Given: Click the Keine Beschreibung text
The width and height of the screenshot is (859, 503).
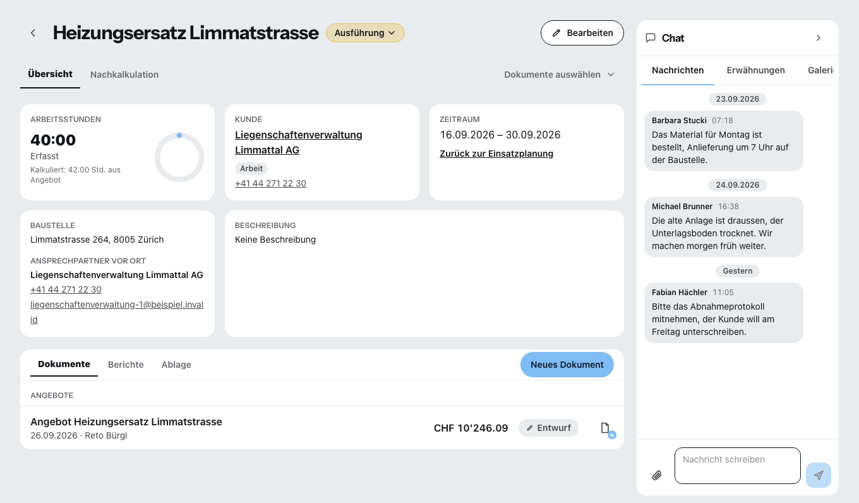Looking at the screenshot, I should point(275,239).
